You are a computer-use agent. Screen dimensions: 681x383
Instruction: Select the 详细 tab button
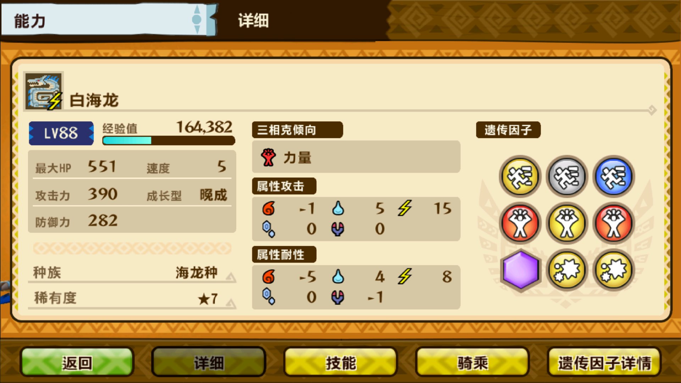click(x=209, y=362)
